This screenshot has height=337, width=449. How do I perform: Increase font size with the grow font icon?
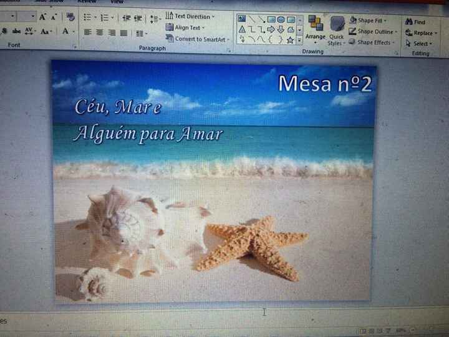tap(42, 17)
